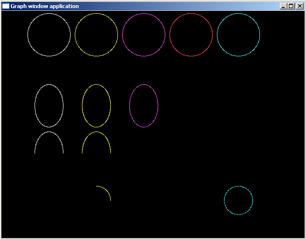Click the white half-ellipse arc

(x=49, y=132)
